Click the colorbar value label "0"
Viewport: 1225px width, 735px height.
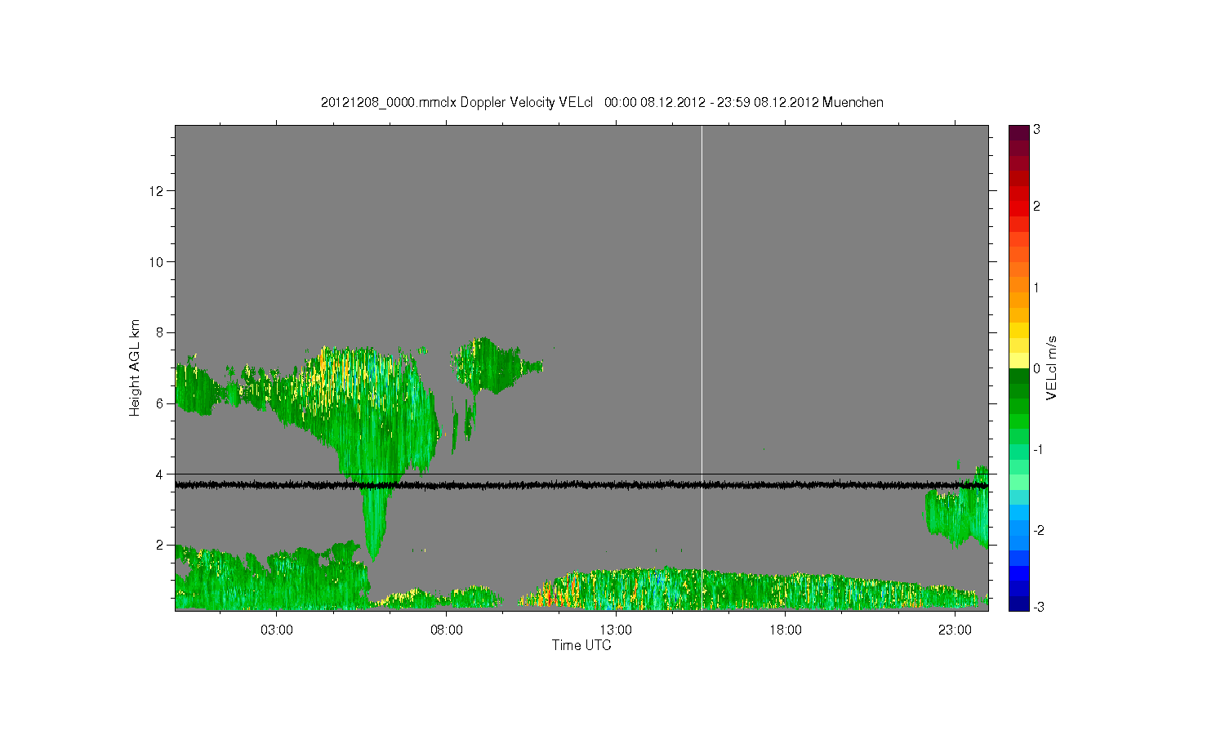tap(1036, 368)
